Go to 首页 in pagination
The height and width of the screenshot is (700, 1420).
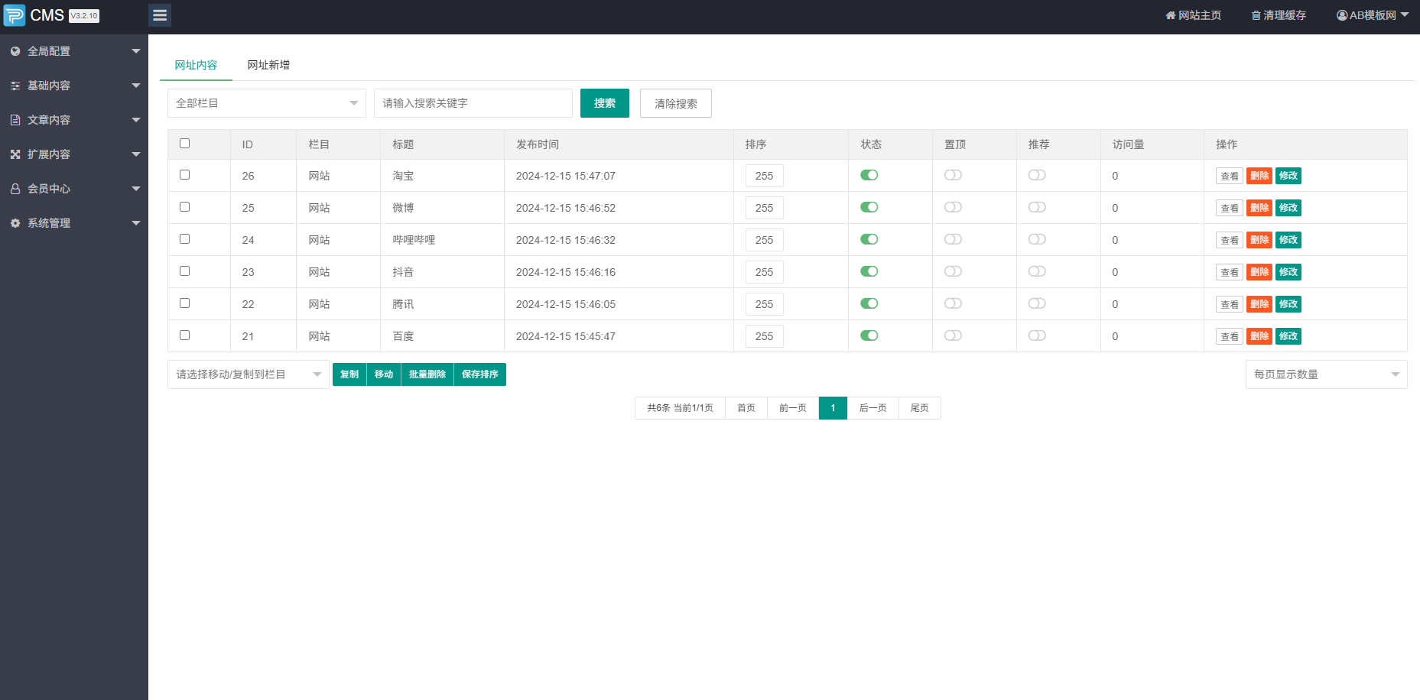[746, 408]
